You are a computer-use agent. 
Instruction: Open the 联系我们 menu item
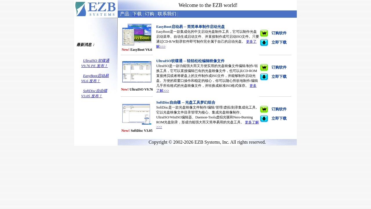coord(167,14)
